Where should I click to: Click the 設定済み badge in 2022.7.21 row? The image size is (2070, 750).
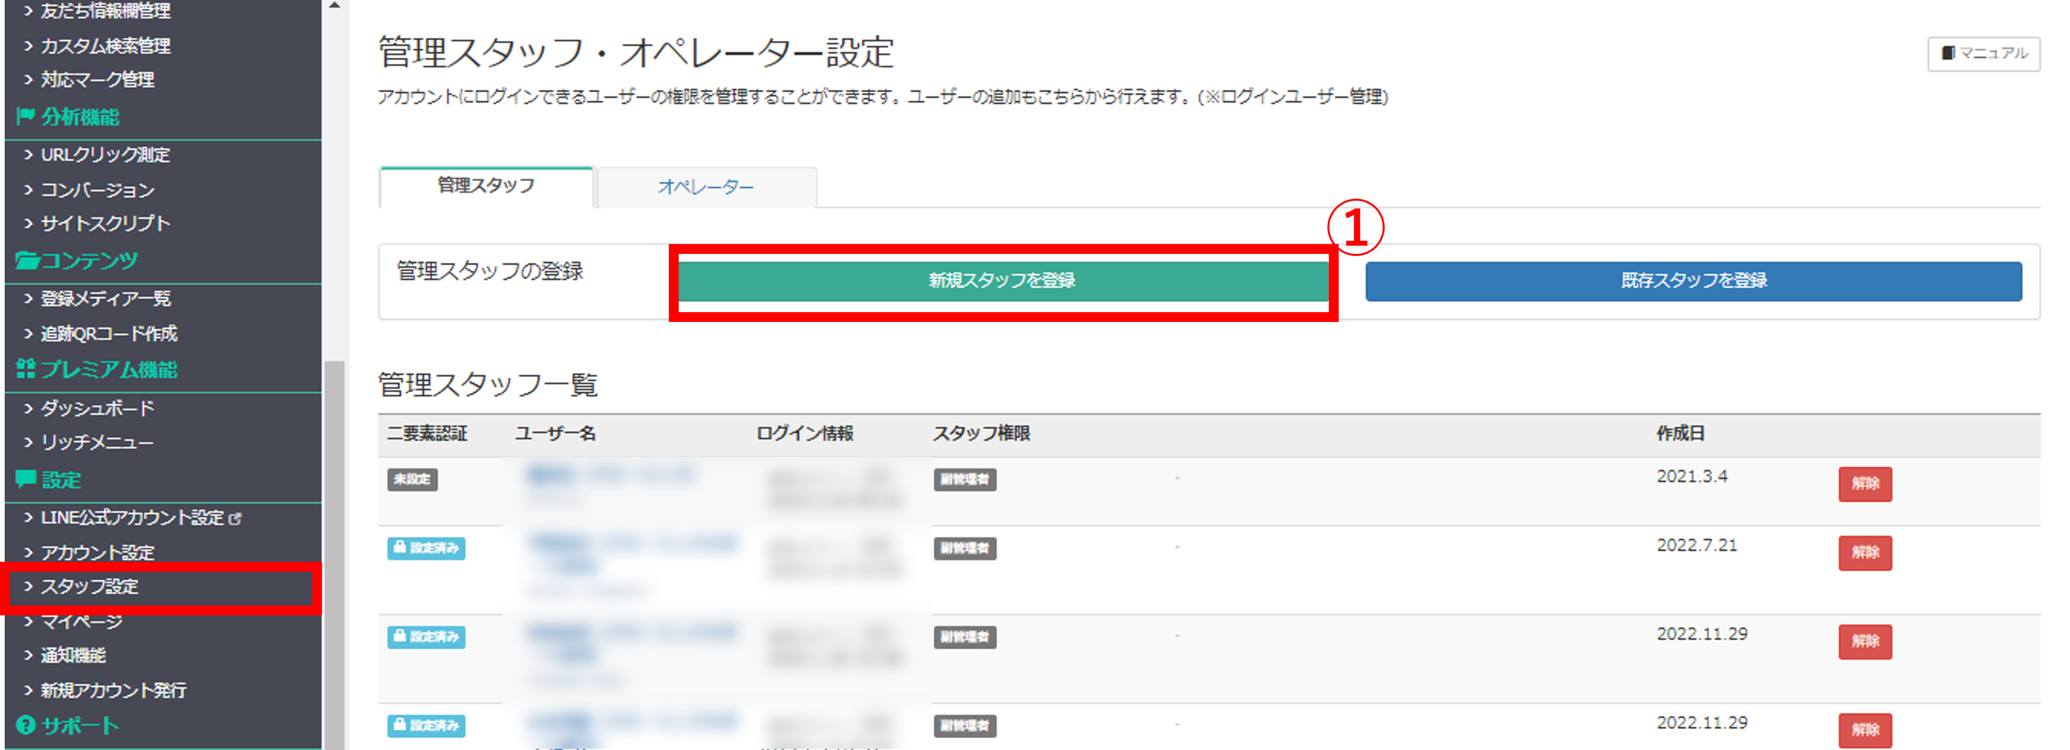427,548
